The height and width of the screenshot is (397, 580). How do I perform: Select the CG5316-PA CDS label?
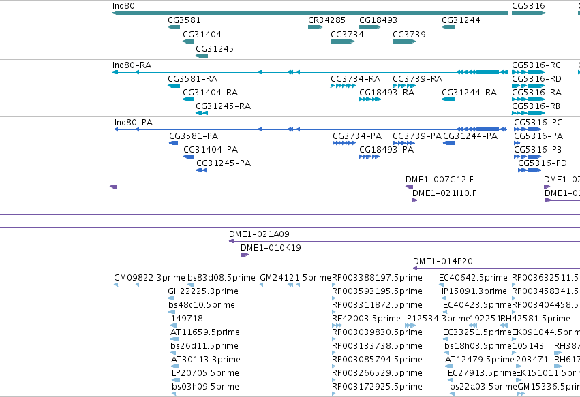538,136
